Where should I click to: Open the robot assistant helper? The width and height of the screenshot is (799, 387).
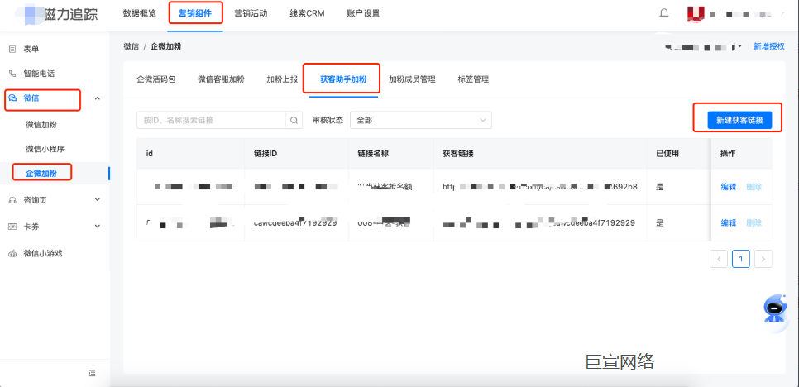[x=774, y=309]
